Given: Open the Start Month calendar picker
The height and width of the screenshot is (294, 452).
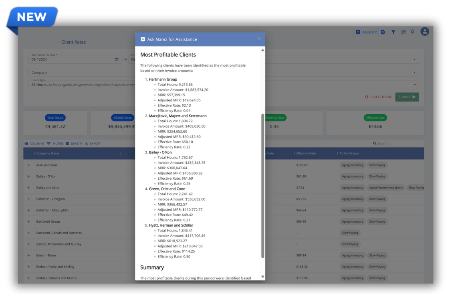Looking at the screenshot, I should 117,59.
